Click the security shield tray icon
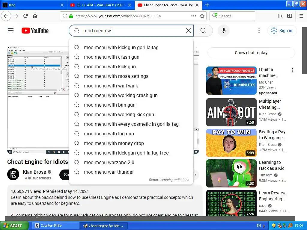Image resolution: width=307 pixels, height=230 pixels. point(273,226)
